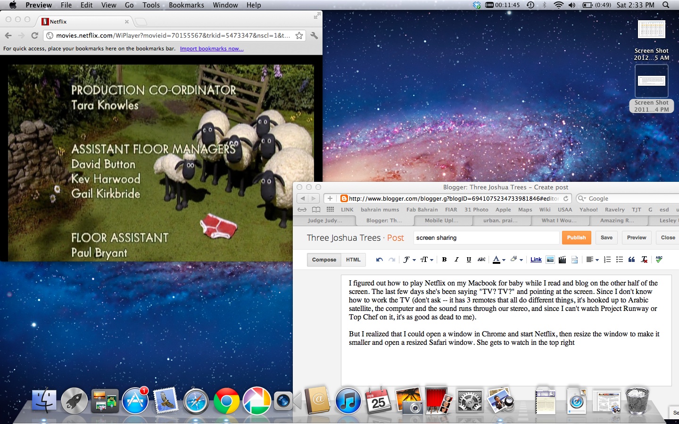Open new tab in Chrome window
The width and height of the screenshot is (679, 424).
tap(141, 22)
